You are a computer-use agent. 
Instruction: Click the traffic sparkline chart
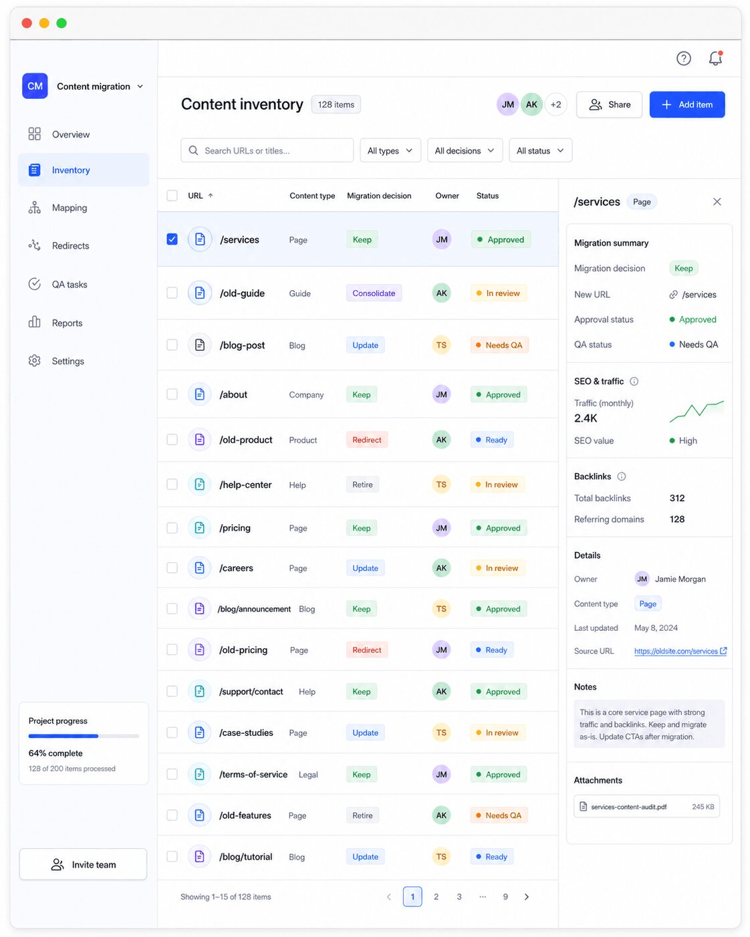click(697, 412)
